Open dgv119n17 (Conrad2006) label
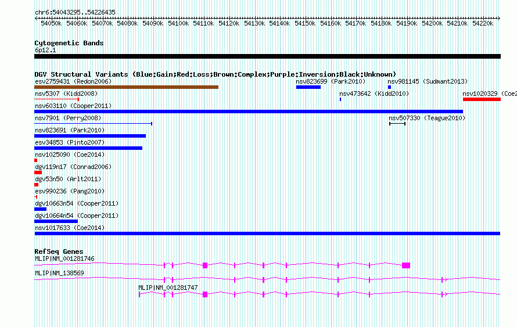The image size is (517, 327). (x=73, y=167)
